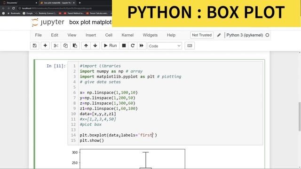Click the line 'plt.show()'
Image resolution: width=301 pixels, height=169 pixels.
[x=92, y=141]
